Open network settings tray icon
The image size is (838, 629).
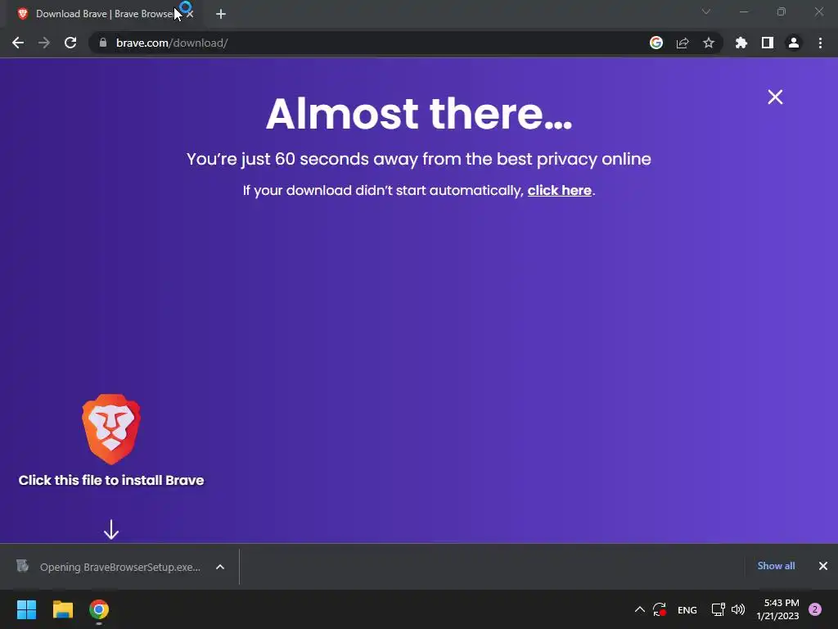[719, 609]
